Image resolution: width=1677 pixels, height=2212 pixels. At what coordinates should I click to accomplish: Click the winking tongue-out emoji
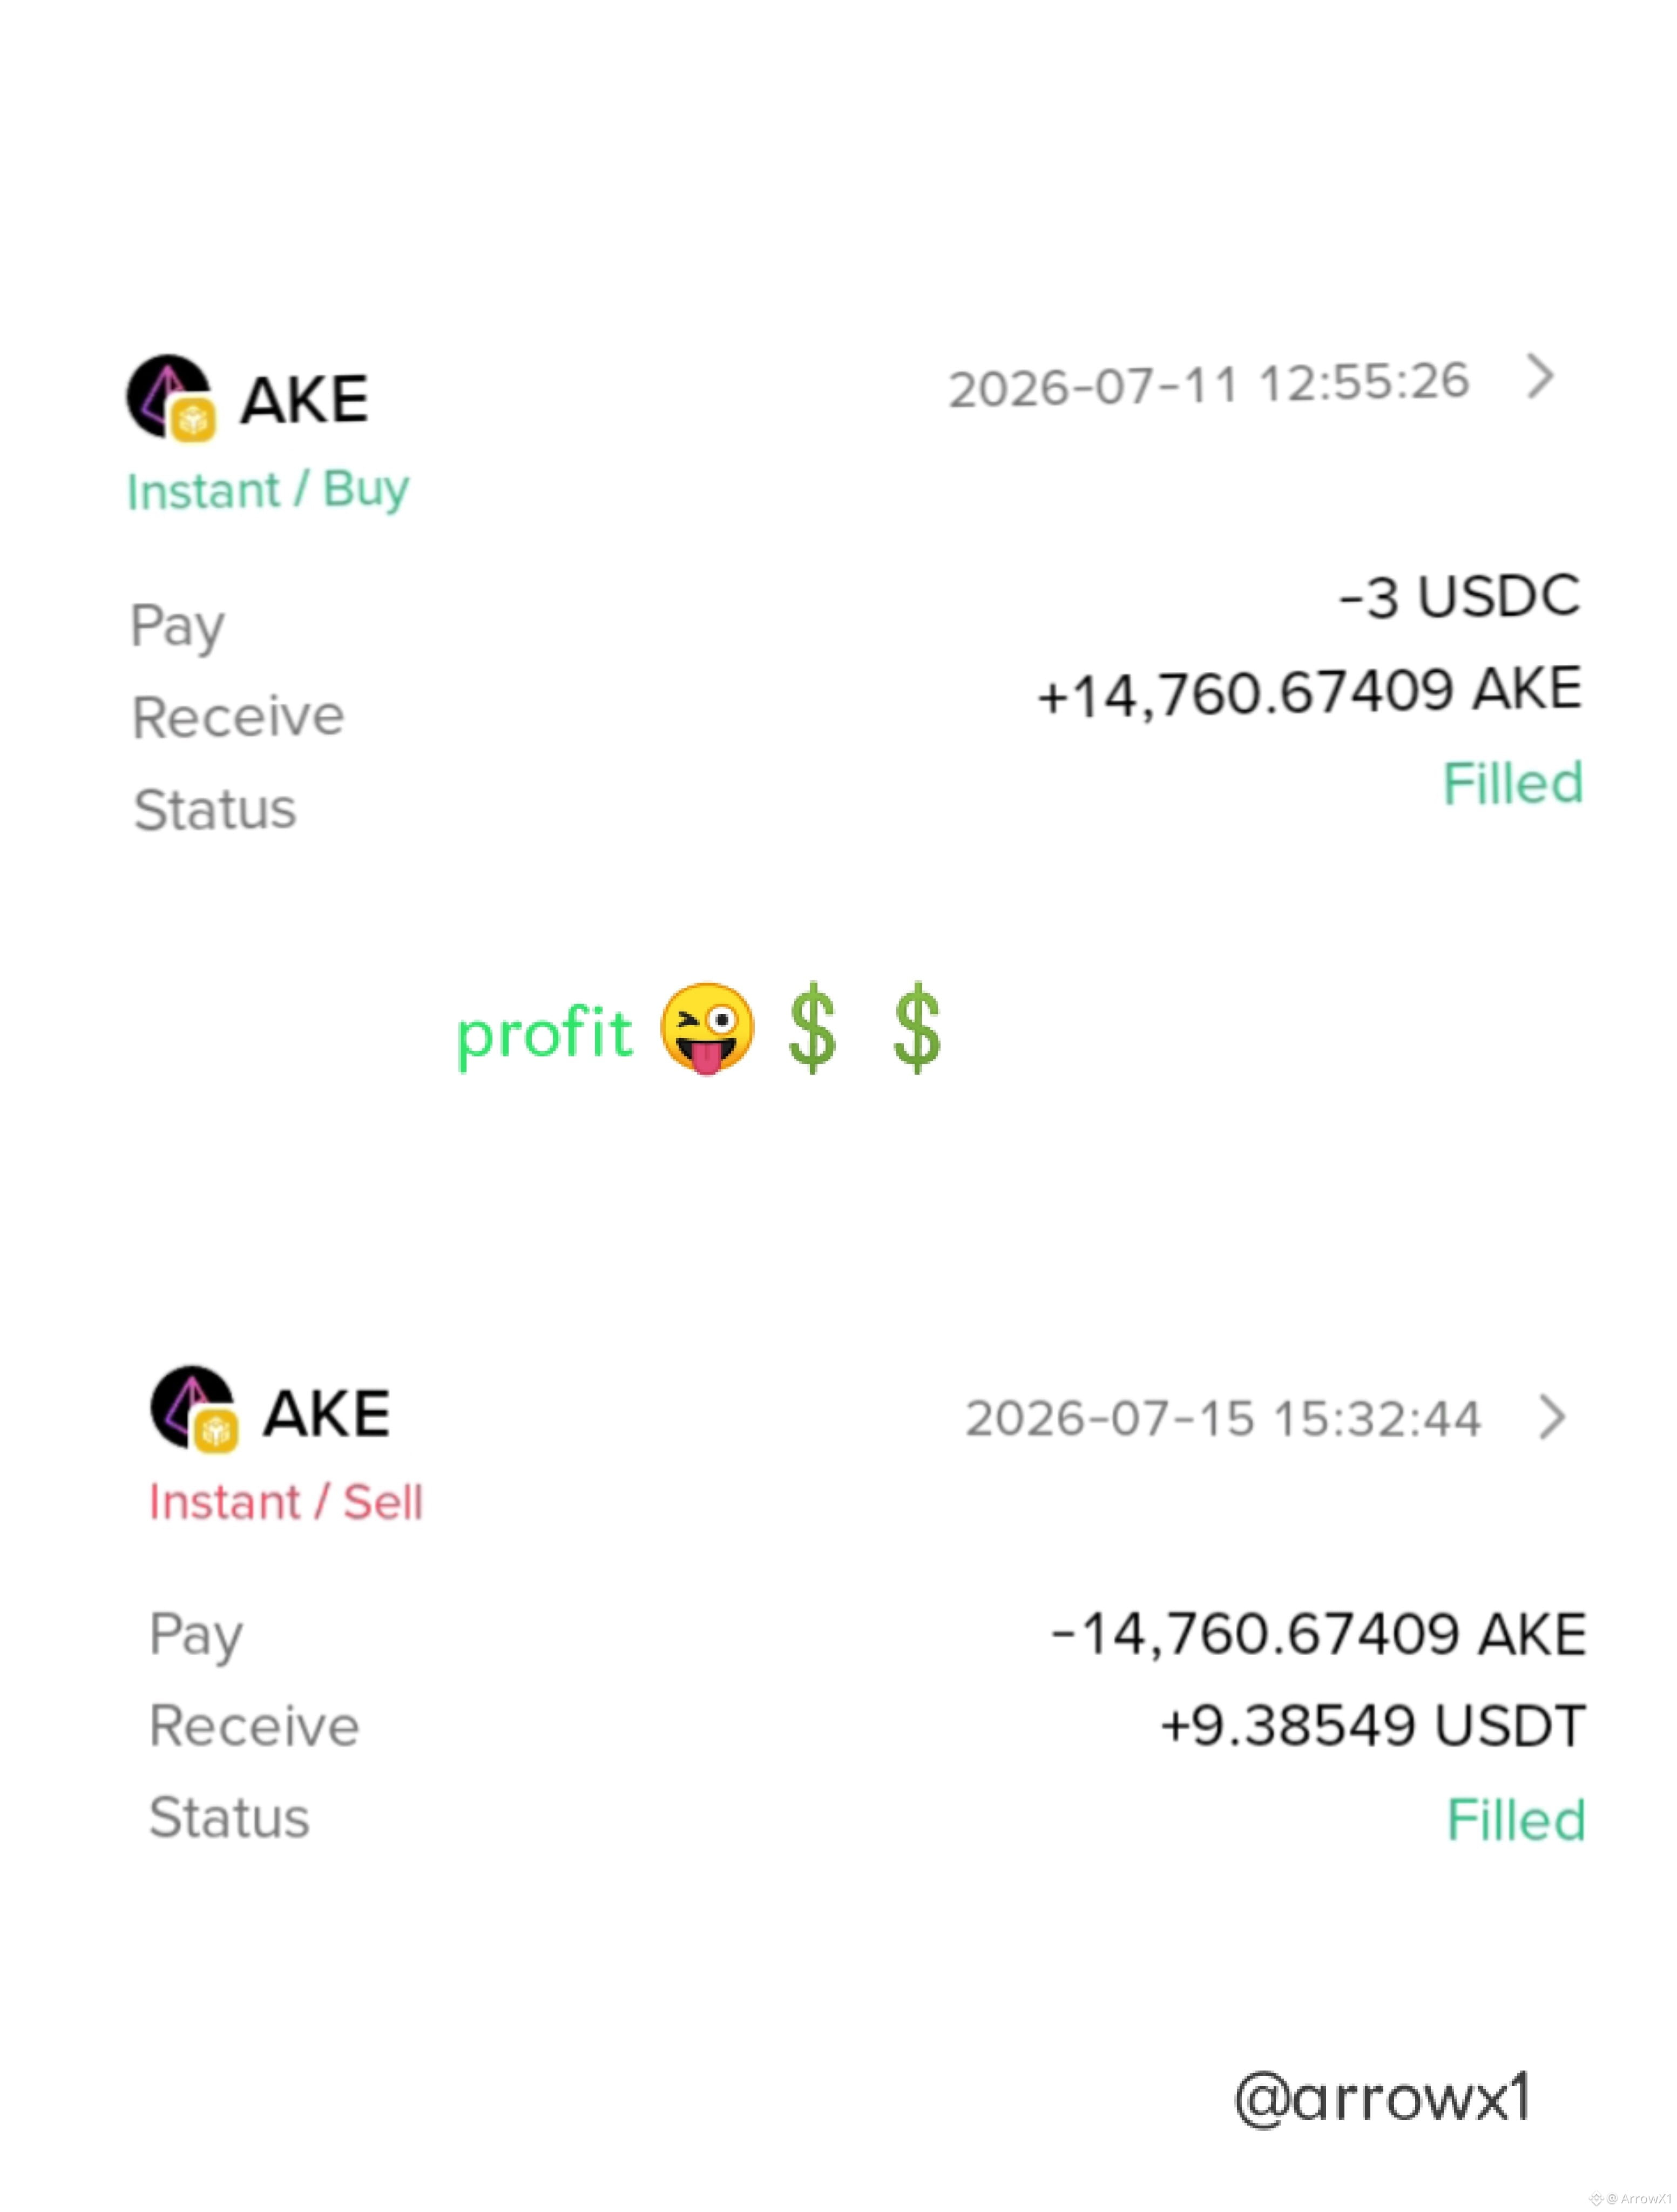click(706, 1029)
